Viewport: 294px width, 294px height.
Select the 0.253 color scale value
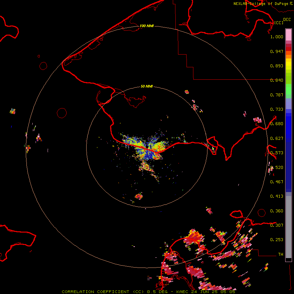[277, 240]
